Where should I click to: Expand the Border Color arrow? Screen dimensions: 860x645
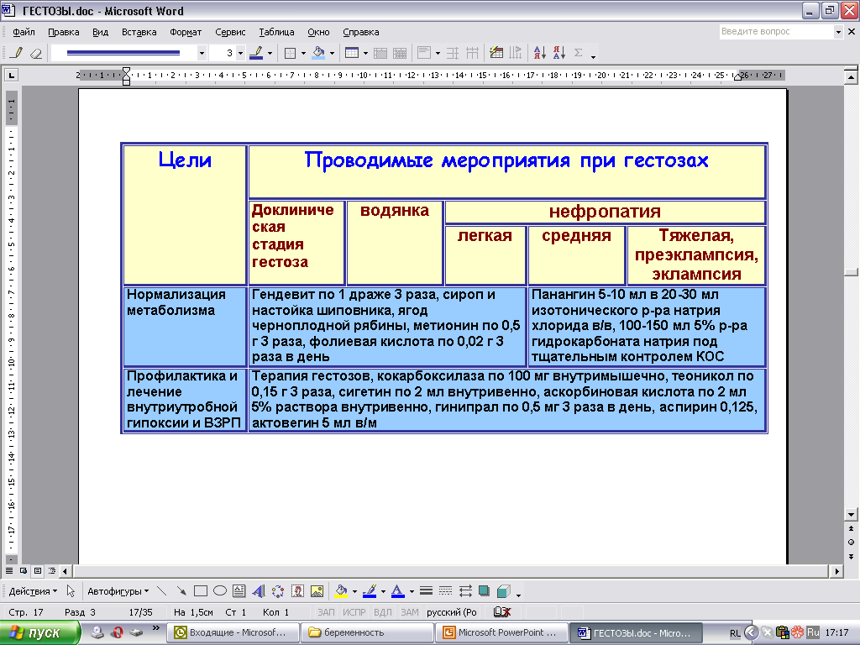pos(270,53)
